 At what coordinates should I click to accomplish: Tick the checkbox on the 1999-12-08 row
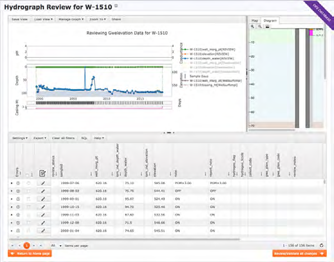29,223
